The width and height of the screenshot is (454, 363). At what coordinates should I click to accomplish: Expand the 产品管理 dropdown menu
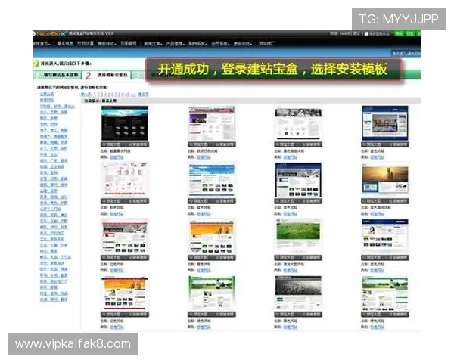click(176, 43)
